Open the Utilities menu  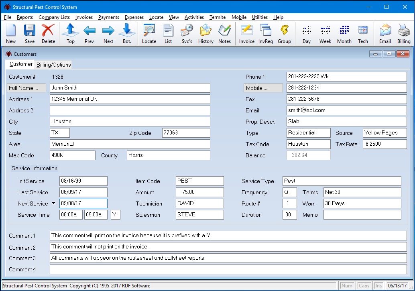point(260,17)
